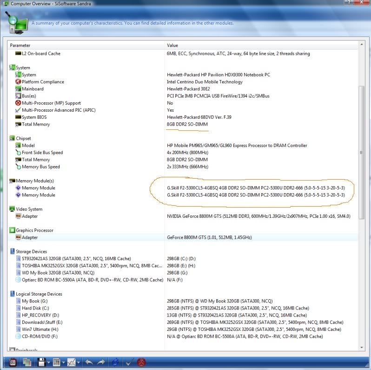Select the 'Hewlett-Packard 30E2' value
Viewport: 371px width, 370px height.
pyautogui.click(x=188, y=89)
